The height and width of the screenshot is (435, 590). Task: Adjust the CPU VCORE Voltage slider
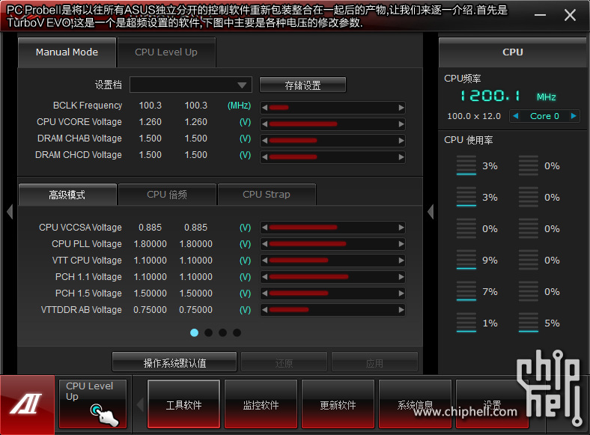[x=333, y=124]
